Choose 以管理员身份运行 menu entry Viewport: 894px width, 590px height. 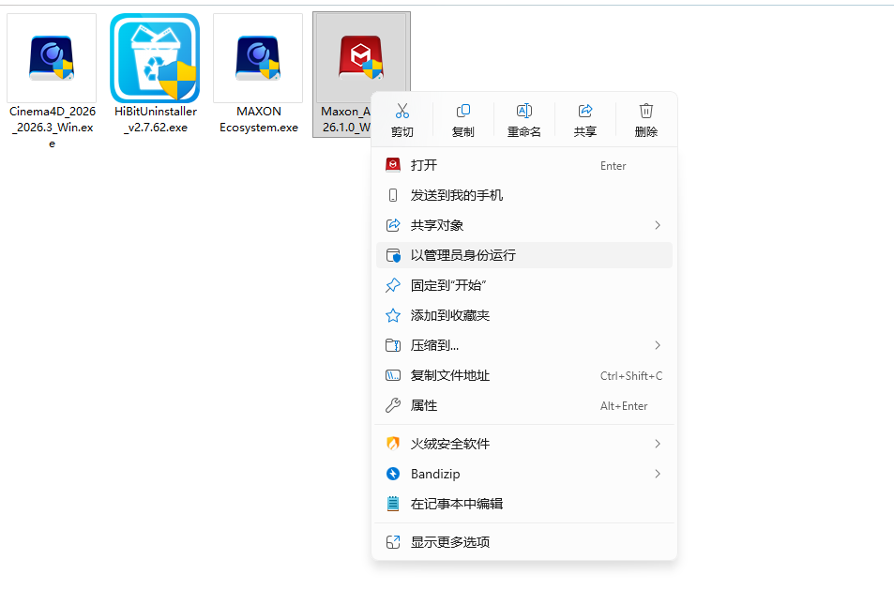pos(524,255)
